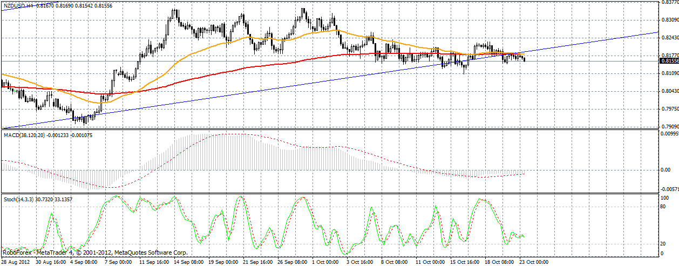Click the 0.81090 price axis label

(669, 73)
